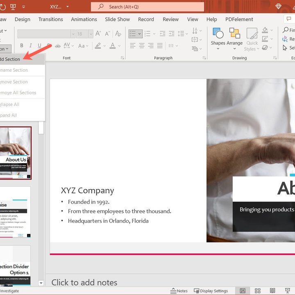Toggle align text left

click(x=133, y=45)
